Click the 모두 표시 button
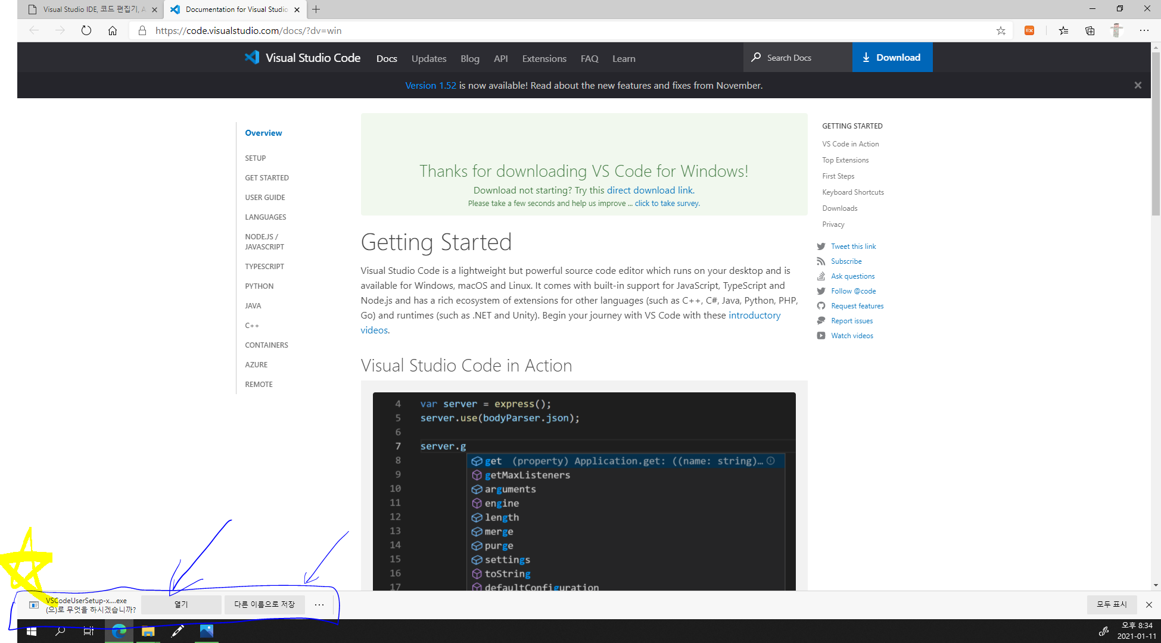The width and height of the screenshot is (1161, 643). click(1112, 604)
